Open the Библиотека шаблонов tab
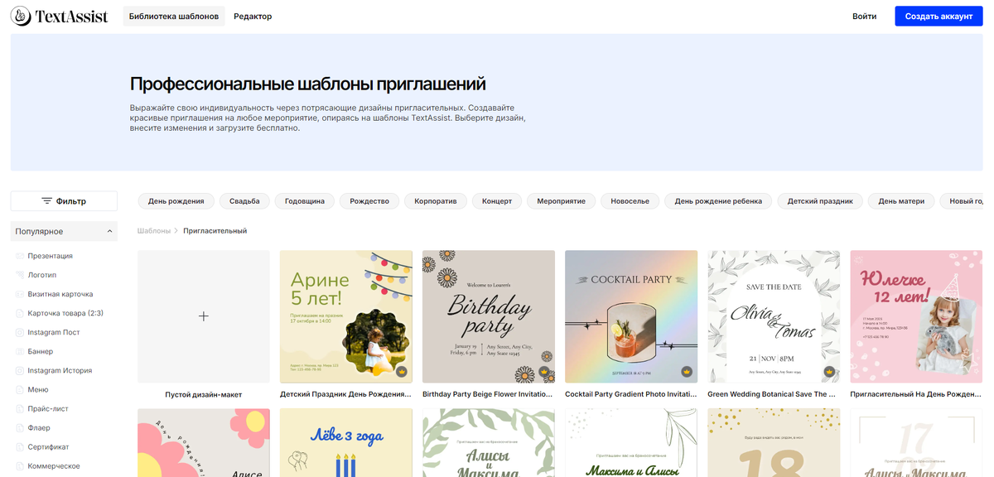 tap(174, 17)
